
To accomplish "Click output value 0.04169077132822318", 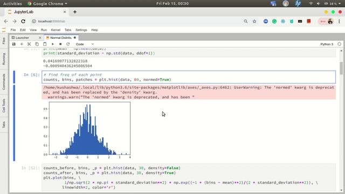I will [x=65, y=61].
